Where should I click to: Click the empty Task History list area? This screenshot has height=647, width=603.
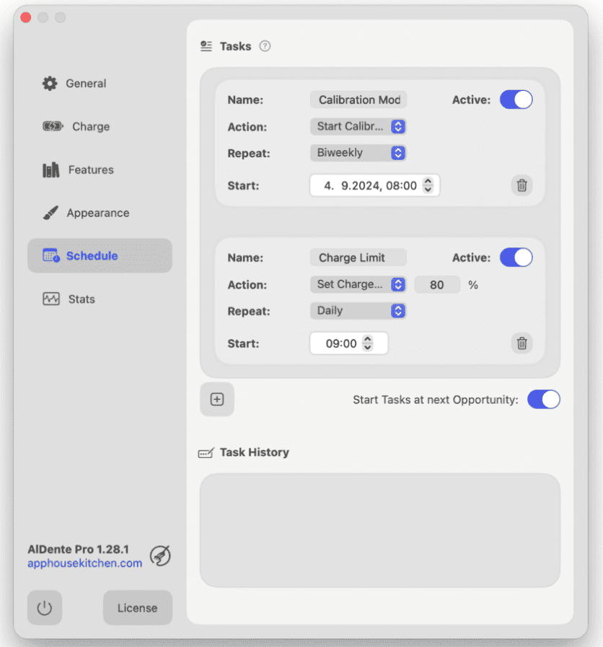[x=379, y=530]
